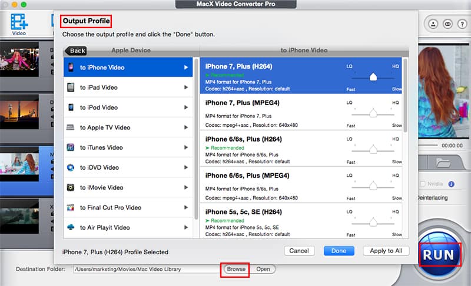Click the iDVD disc icon
471x286 pixels.
(x=71, y=167)
